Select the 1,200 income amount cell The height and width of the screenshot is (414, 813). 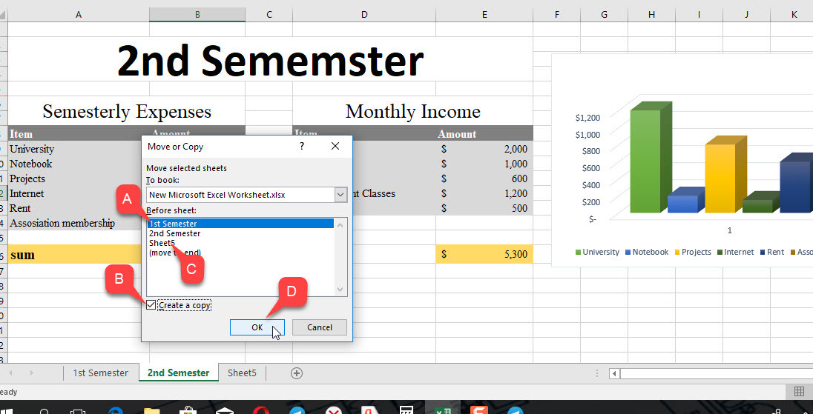tap(484, 193)
